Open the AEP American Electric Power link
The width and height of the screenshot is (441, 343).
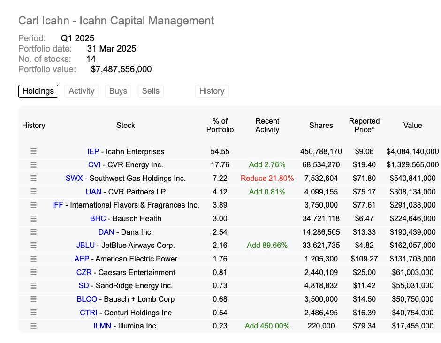(x=125, y=259)
